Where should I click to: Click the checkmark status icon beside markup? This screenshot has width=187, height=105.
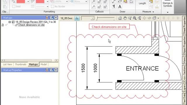[6, 25]
